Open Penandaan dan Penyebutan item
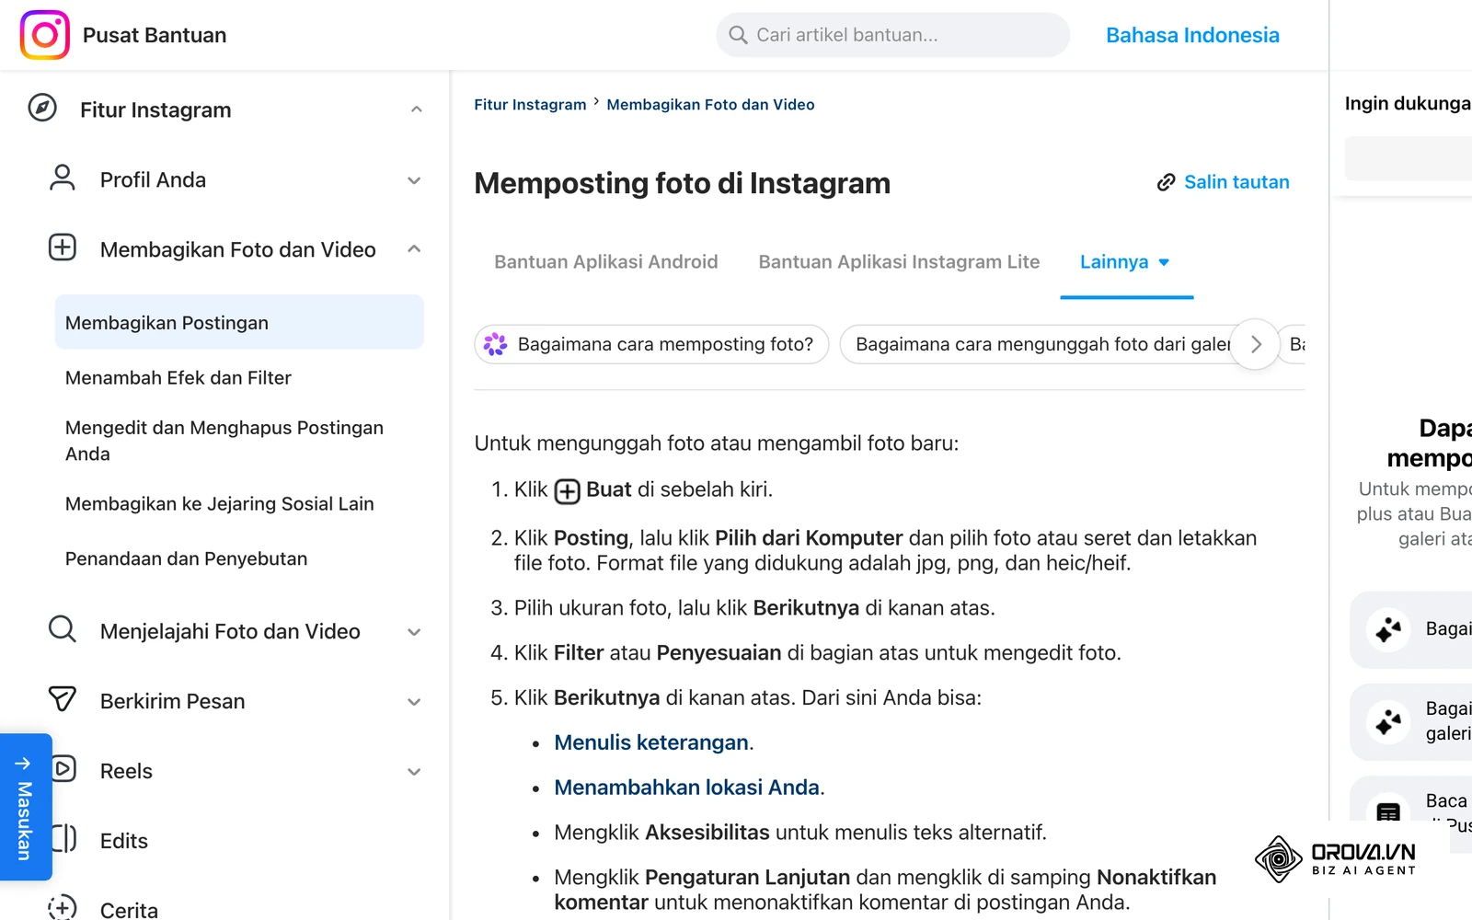This screenshot has height=920, width=1472. point(187,558)
